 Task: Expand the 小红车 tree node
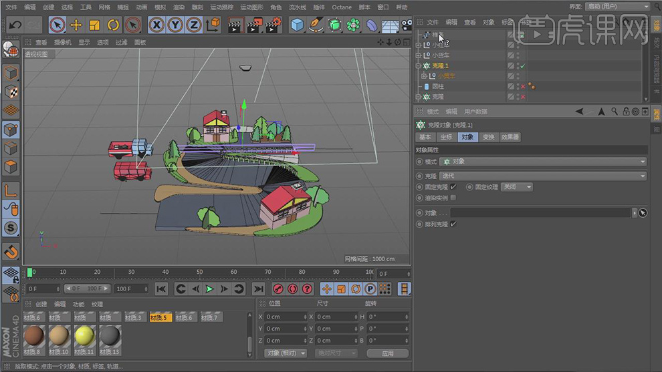[419, 45]
